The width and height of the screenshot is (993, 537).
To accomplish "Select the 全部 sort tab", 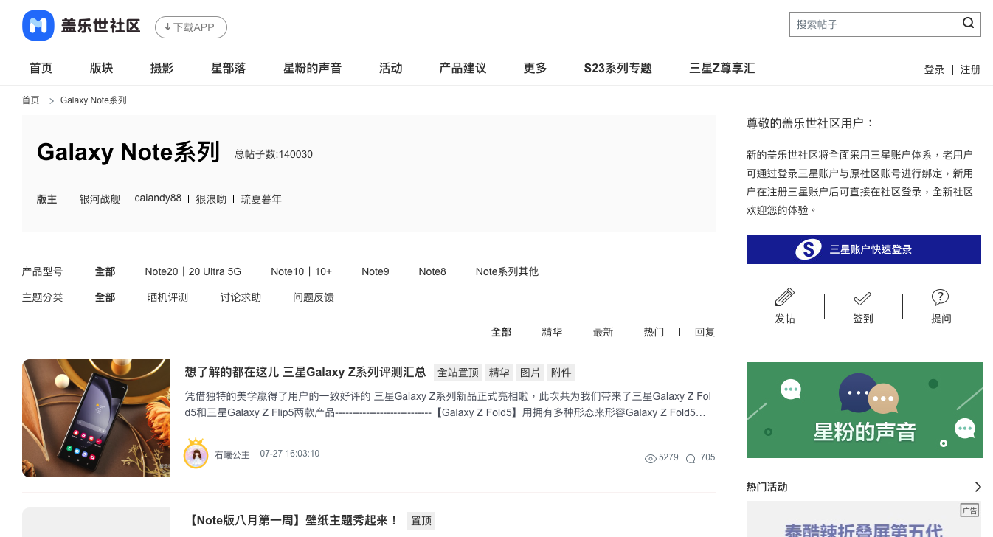I will 502,332.
